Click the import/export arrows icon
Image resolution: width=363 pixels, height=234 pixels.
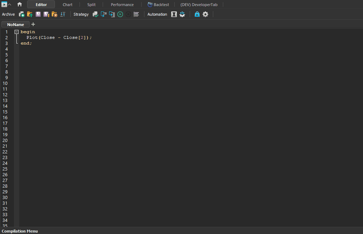click(x=63, y=14)
